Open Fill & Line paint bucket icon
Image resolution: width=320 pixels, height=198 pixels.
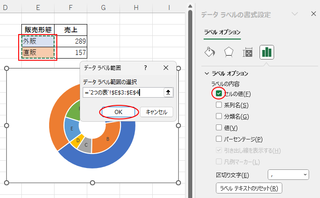pos(210,52)
